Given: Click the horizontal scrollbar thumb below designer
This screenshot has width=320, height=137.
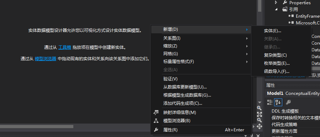Looking at the screenshot, I should (x=37, y=126).
